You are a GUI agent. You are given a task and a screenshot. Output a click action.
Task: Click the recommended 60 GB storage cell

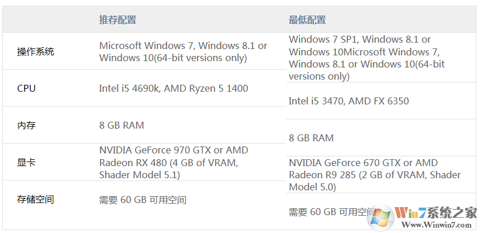click(142, 200)
